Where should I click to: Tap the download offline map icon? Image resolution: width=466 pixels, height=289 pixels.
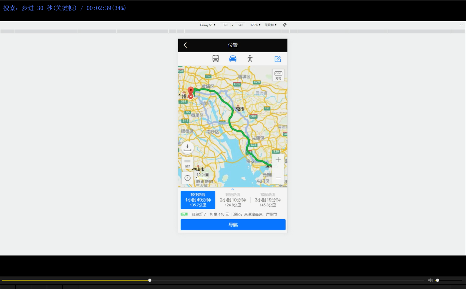pyautogui.click(x=187, y=148)
